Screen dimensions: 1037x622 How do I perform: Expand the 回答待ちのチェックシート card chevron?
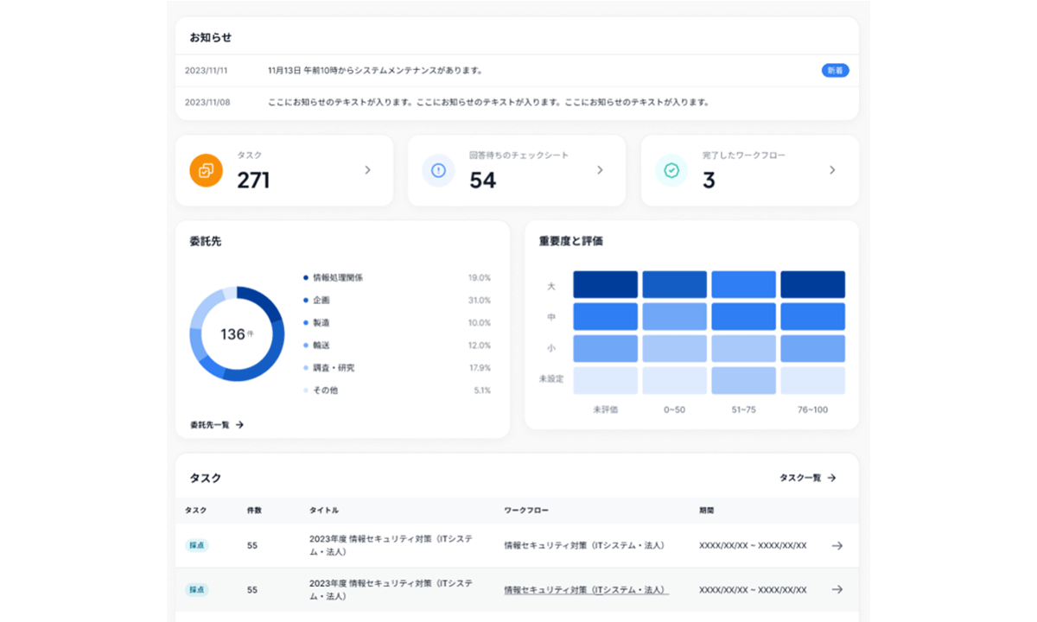coord(600,170)
